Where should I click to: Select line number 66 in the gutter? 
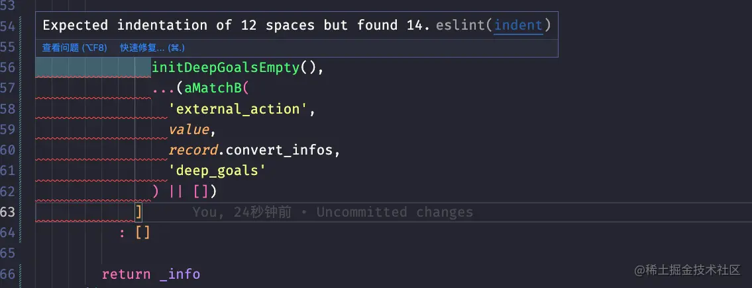[9, 274]
